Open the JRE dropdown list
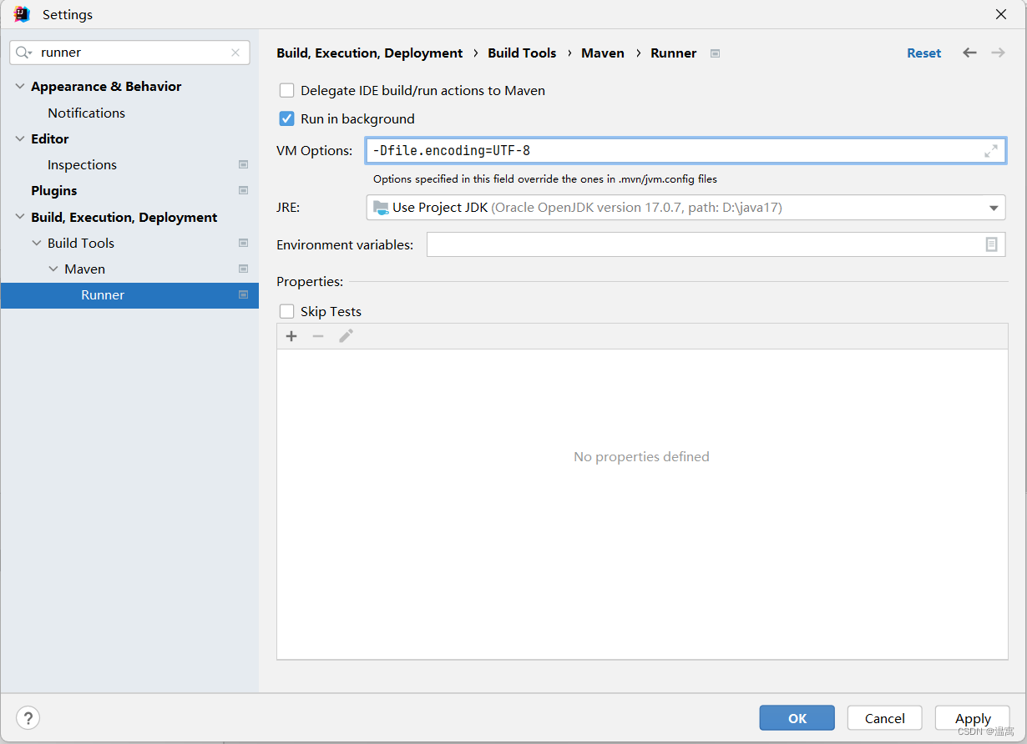 994,208
